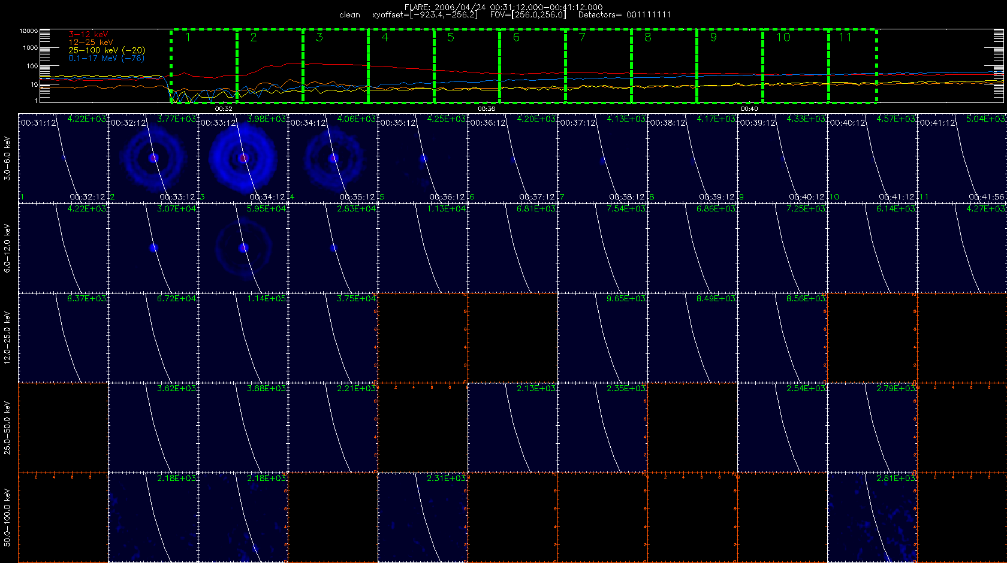
Task: Click the '00:40' time axis tick label
Action: 749,109
